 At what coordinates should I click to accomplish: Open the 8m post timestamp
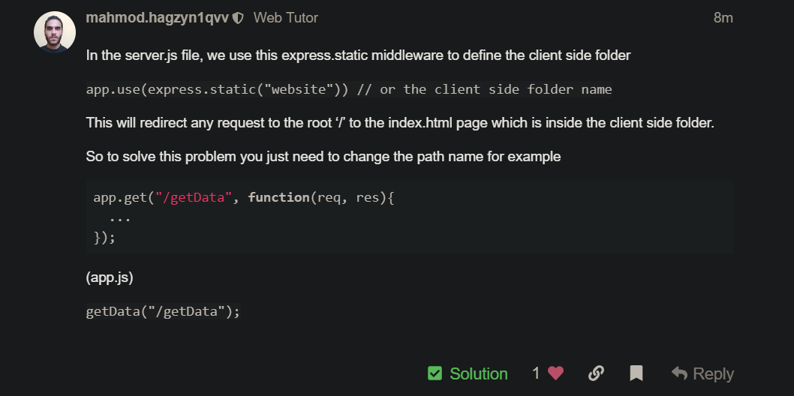click(723, 18)
